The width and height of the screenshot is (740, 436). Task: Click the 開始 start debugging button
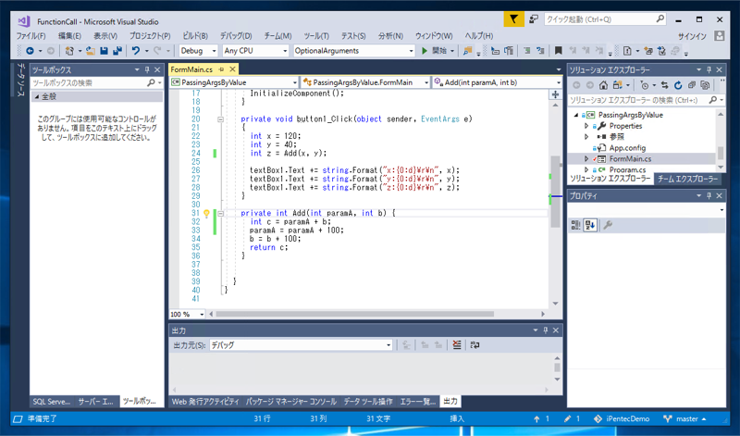(435, 51)
